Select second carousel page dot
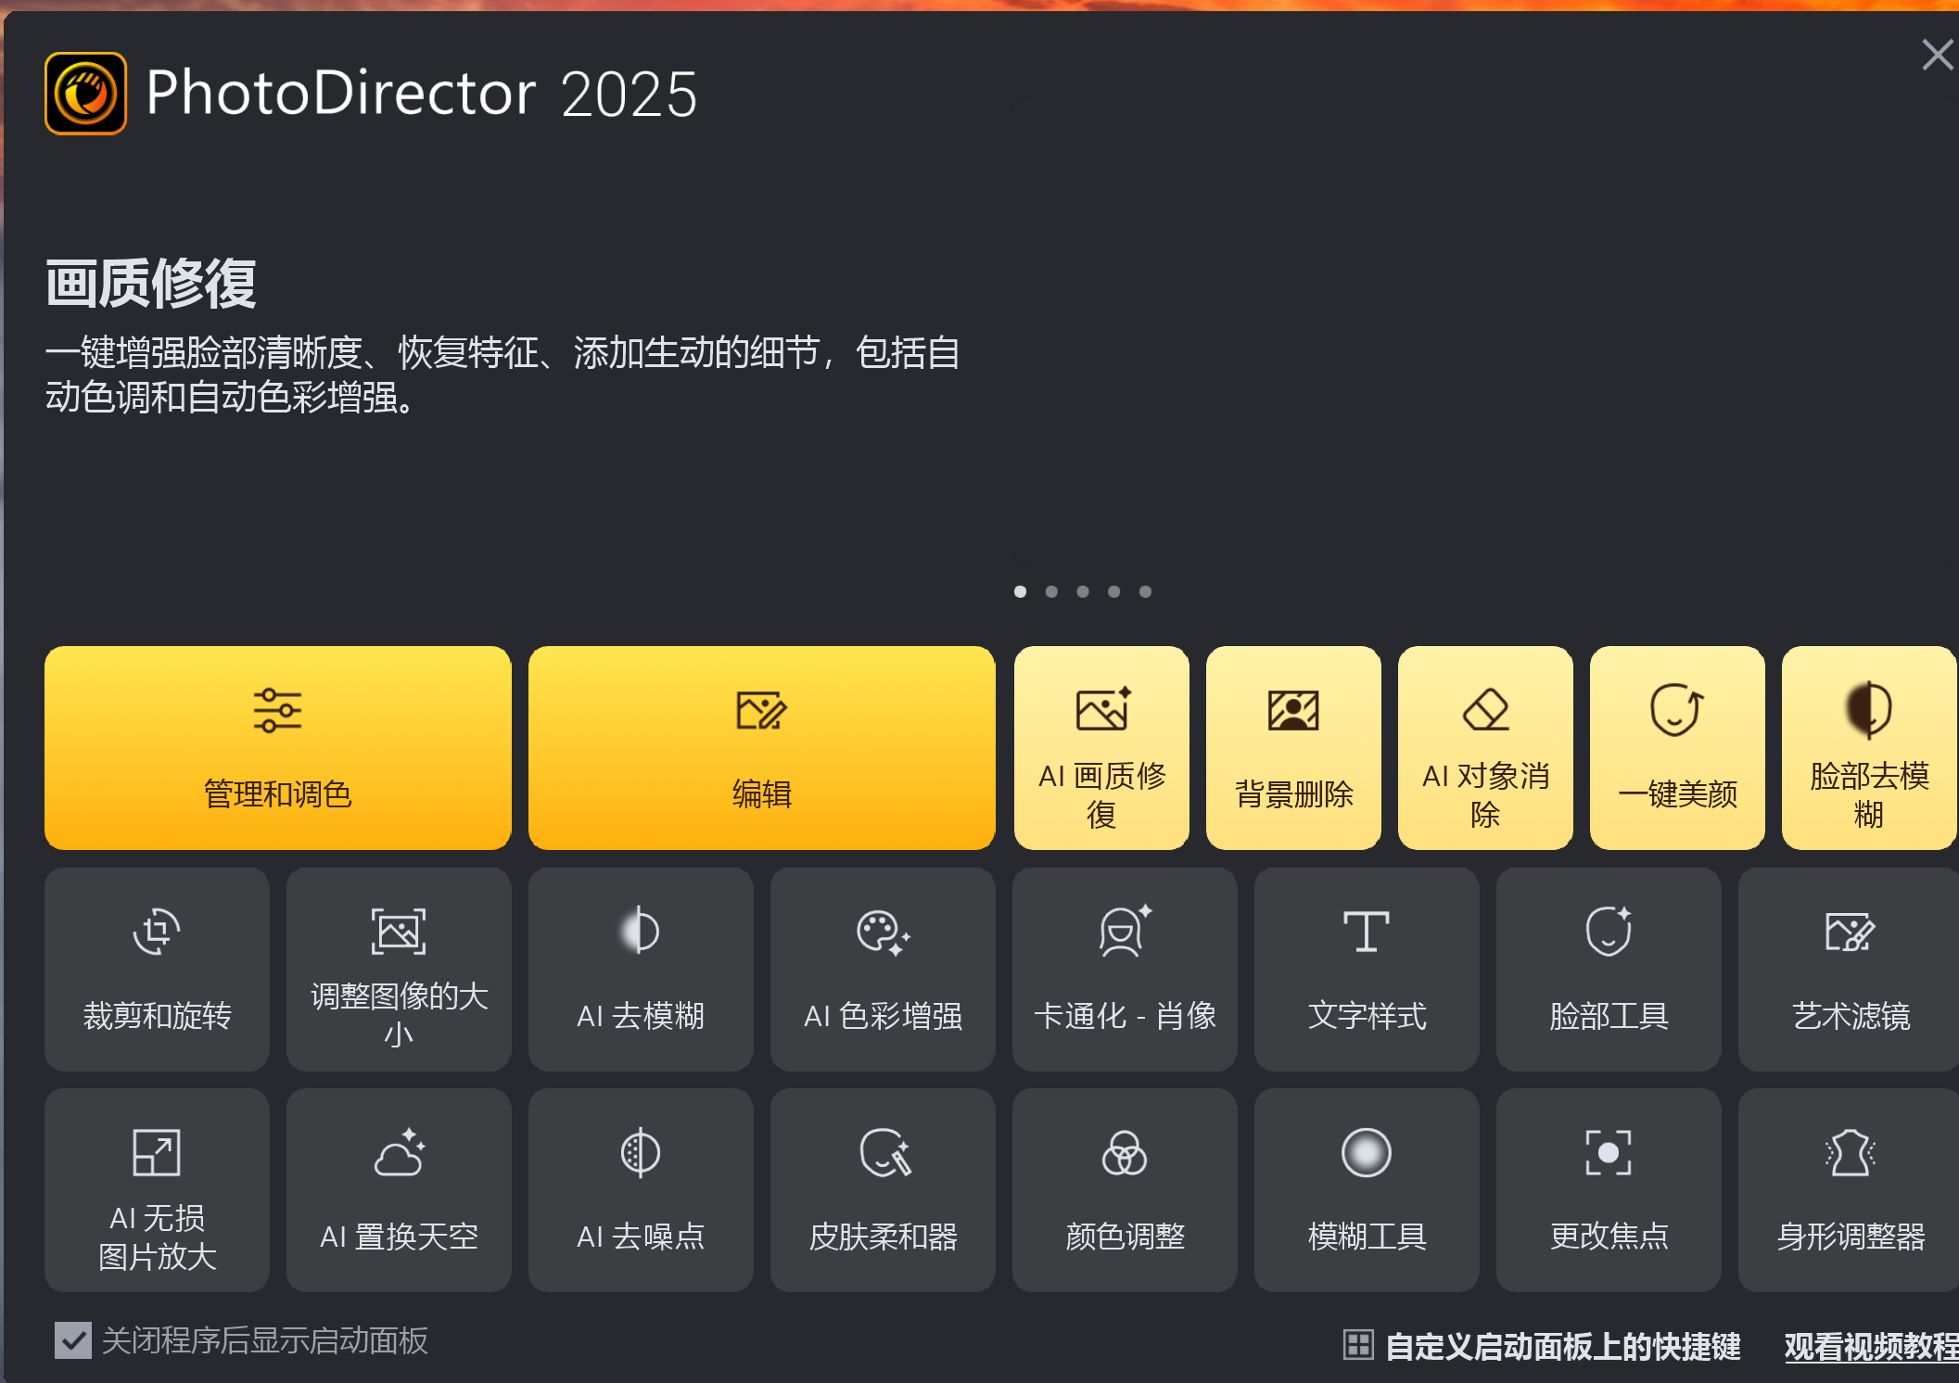Image resolution: width=1959 pixels, height=1383 pixels. 1051,591
